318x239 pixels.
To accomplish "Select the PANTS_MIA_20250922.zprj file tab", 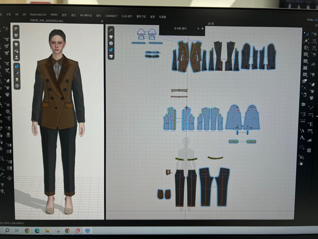I will (46, 20).
